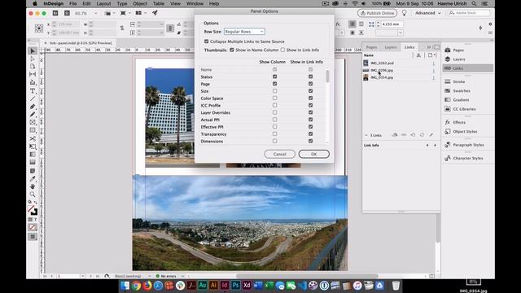The width and height of the screenshot is (521, 293).
Task: Select the Direct Selection tool
Action: coord(33,59)
